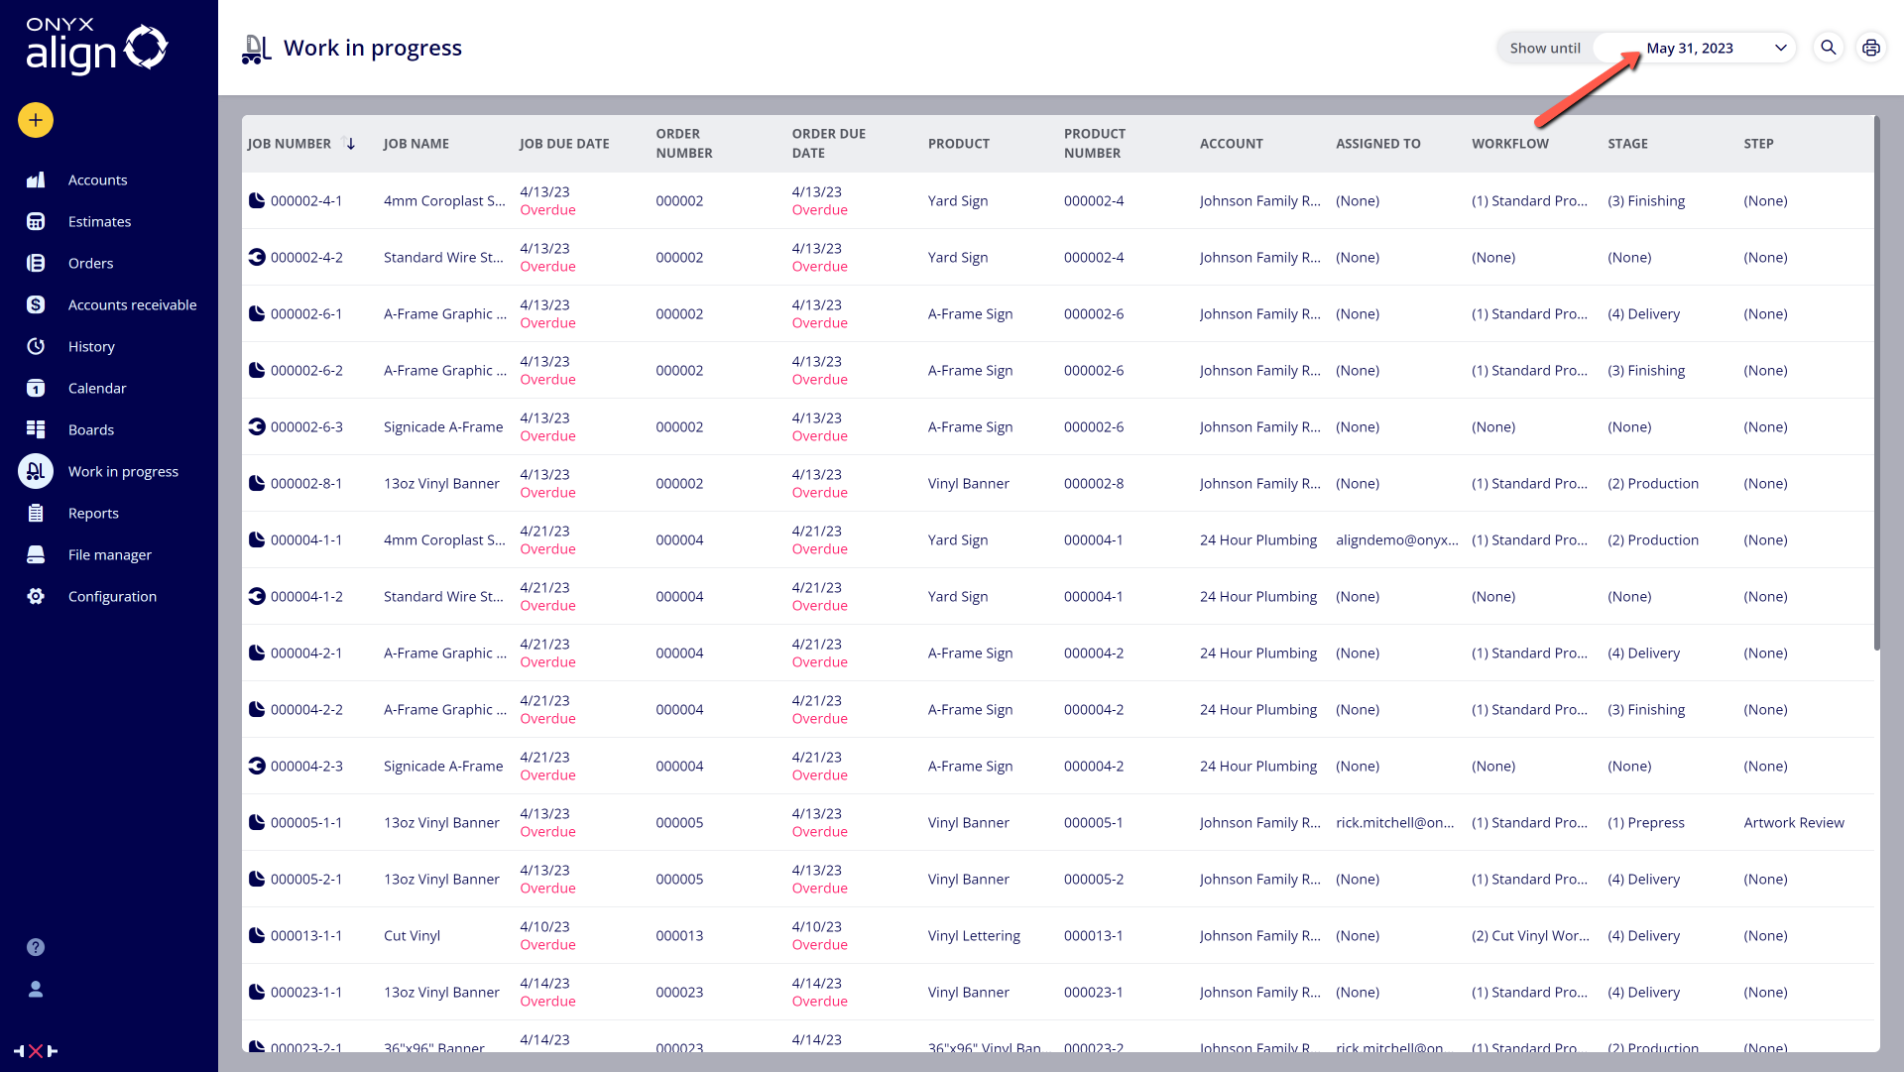Click (1) Prepress stage cell

pyautogui.click(x=1646, y=822)
